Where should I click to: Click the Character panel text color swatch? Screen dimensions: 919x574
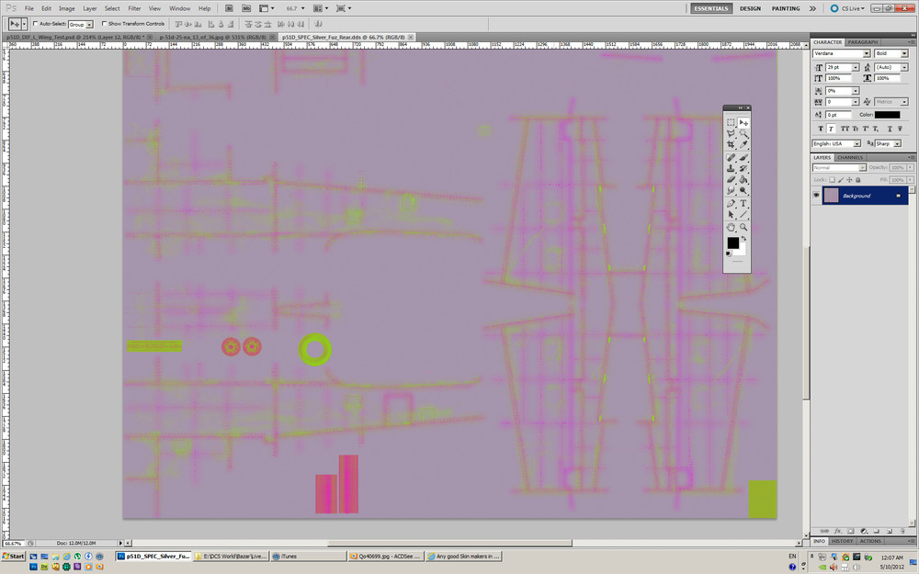tap(887, 115)
